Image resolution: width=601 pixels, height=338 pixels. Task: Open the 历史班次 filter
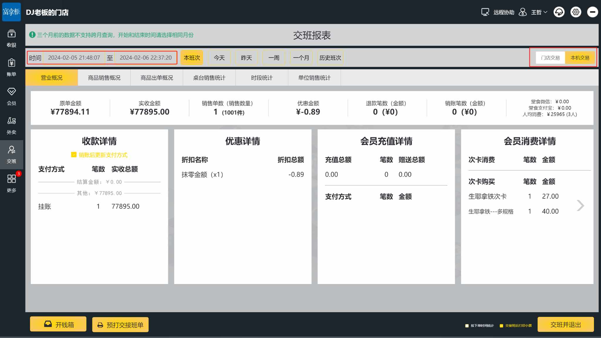click(x=330, y=58)
